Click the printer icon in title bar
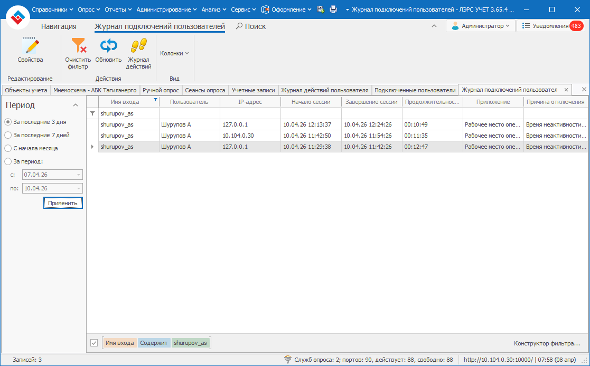The height and width of the screenshot is (366, 590). pyautogui.click(x=333, y=9)
